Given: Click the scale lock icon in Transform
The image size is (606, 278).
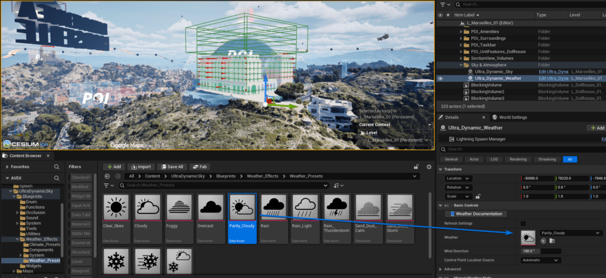Looking at the screenshot, I should [478, 196].
